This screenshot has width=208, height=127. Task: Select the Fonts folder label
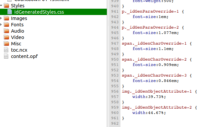17,25
